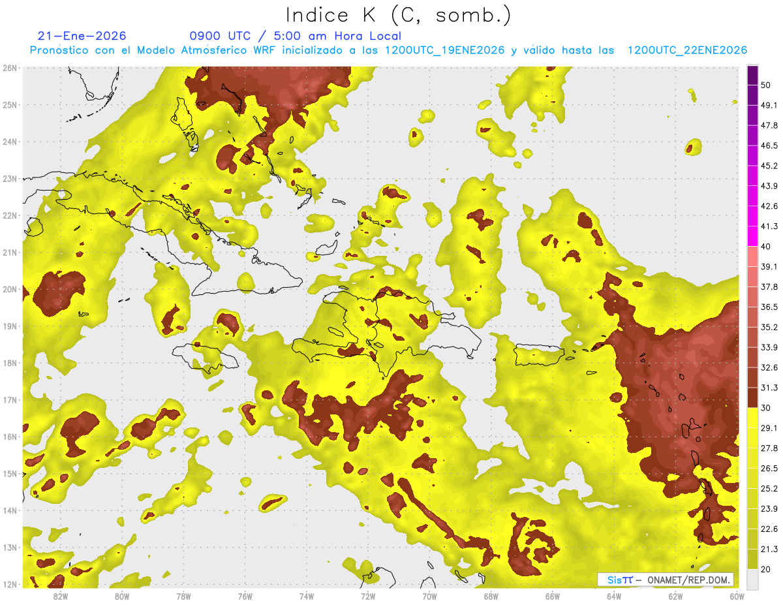
Task: Click the "0900 UTC / 5:00 am Hora Local" text
Action: pyautogui.click(x=295, y=36)
